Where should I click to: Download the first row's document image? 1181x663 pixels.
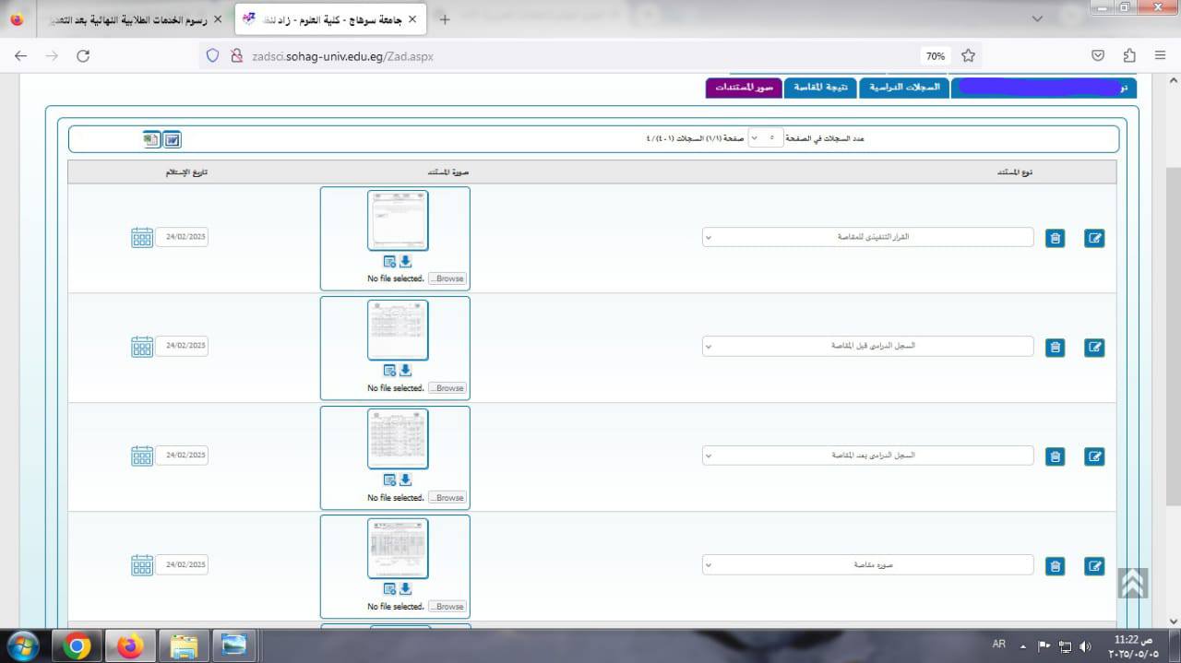pyautogui.click(x=405, y=262)
